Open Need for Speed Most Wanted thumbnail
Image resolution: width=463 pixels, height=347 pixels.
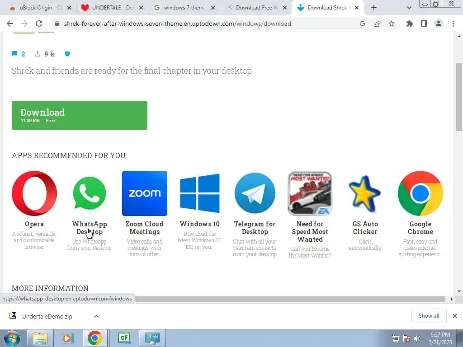pos(310,193)
